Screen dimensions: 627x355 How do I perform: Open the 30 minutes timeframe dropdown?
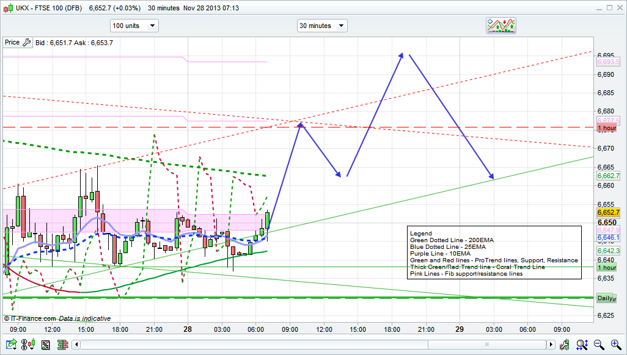[322, 26]
